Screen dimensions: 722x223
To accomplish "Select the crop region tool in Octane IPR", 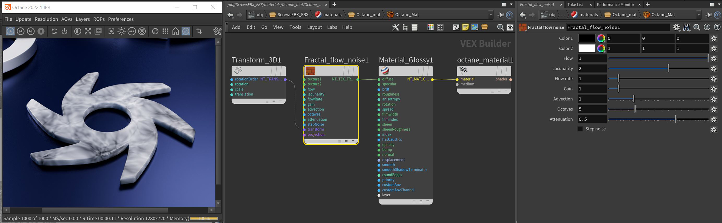I will coord(199,31).
